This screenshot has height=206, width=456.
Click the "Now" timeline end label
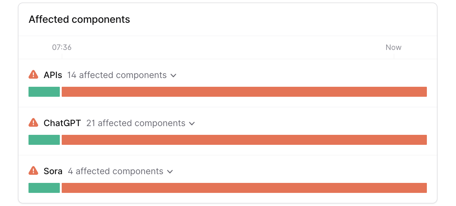[393, 47]
